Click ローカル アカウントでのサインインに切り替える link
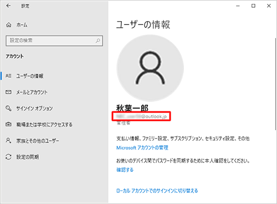 coord(157,191)
